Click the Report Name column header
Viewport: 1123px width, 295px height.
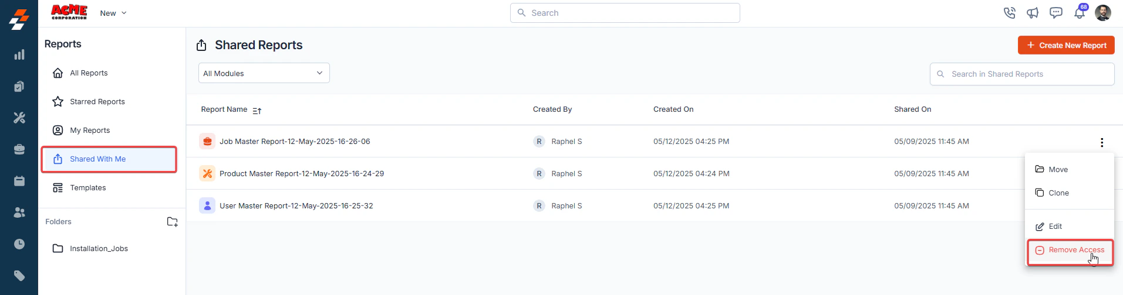click(224, 109)
